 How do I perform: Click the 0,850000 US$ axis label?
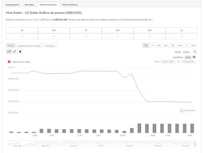(x=13, y=101)
